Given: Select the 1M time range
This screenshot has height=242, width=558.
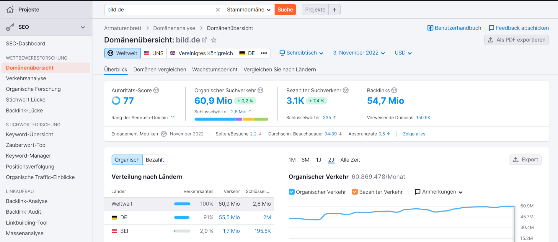Looking at the screenshot, I should (292, 160).
